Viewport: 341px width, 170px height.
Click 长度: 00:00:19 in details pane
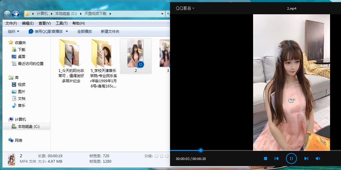point(50,156)
